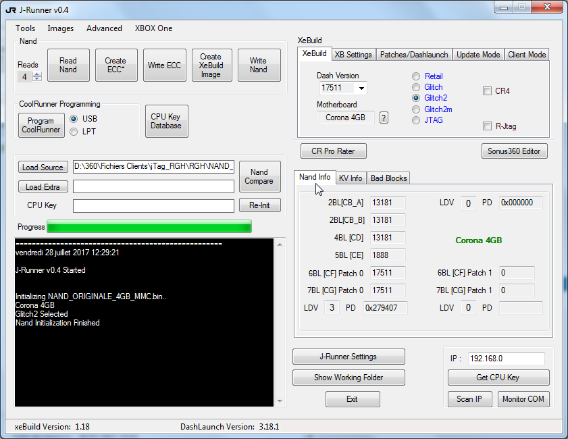Minimize the J-Runner window
This screenshot has height=439, width=568.
click(504, 7)
